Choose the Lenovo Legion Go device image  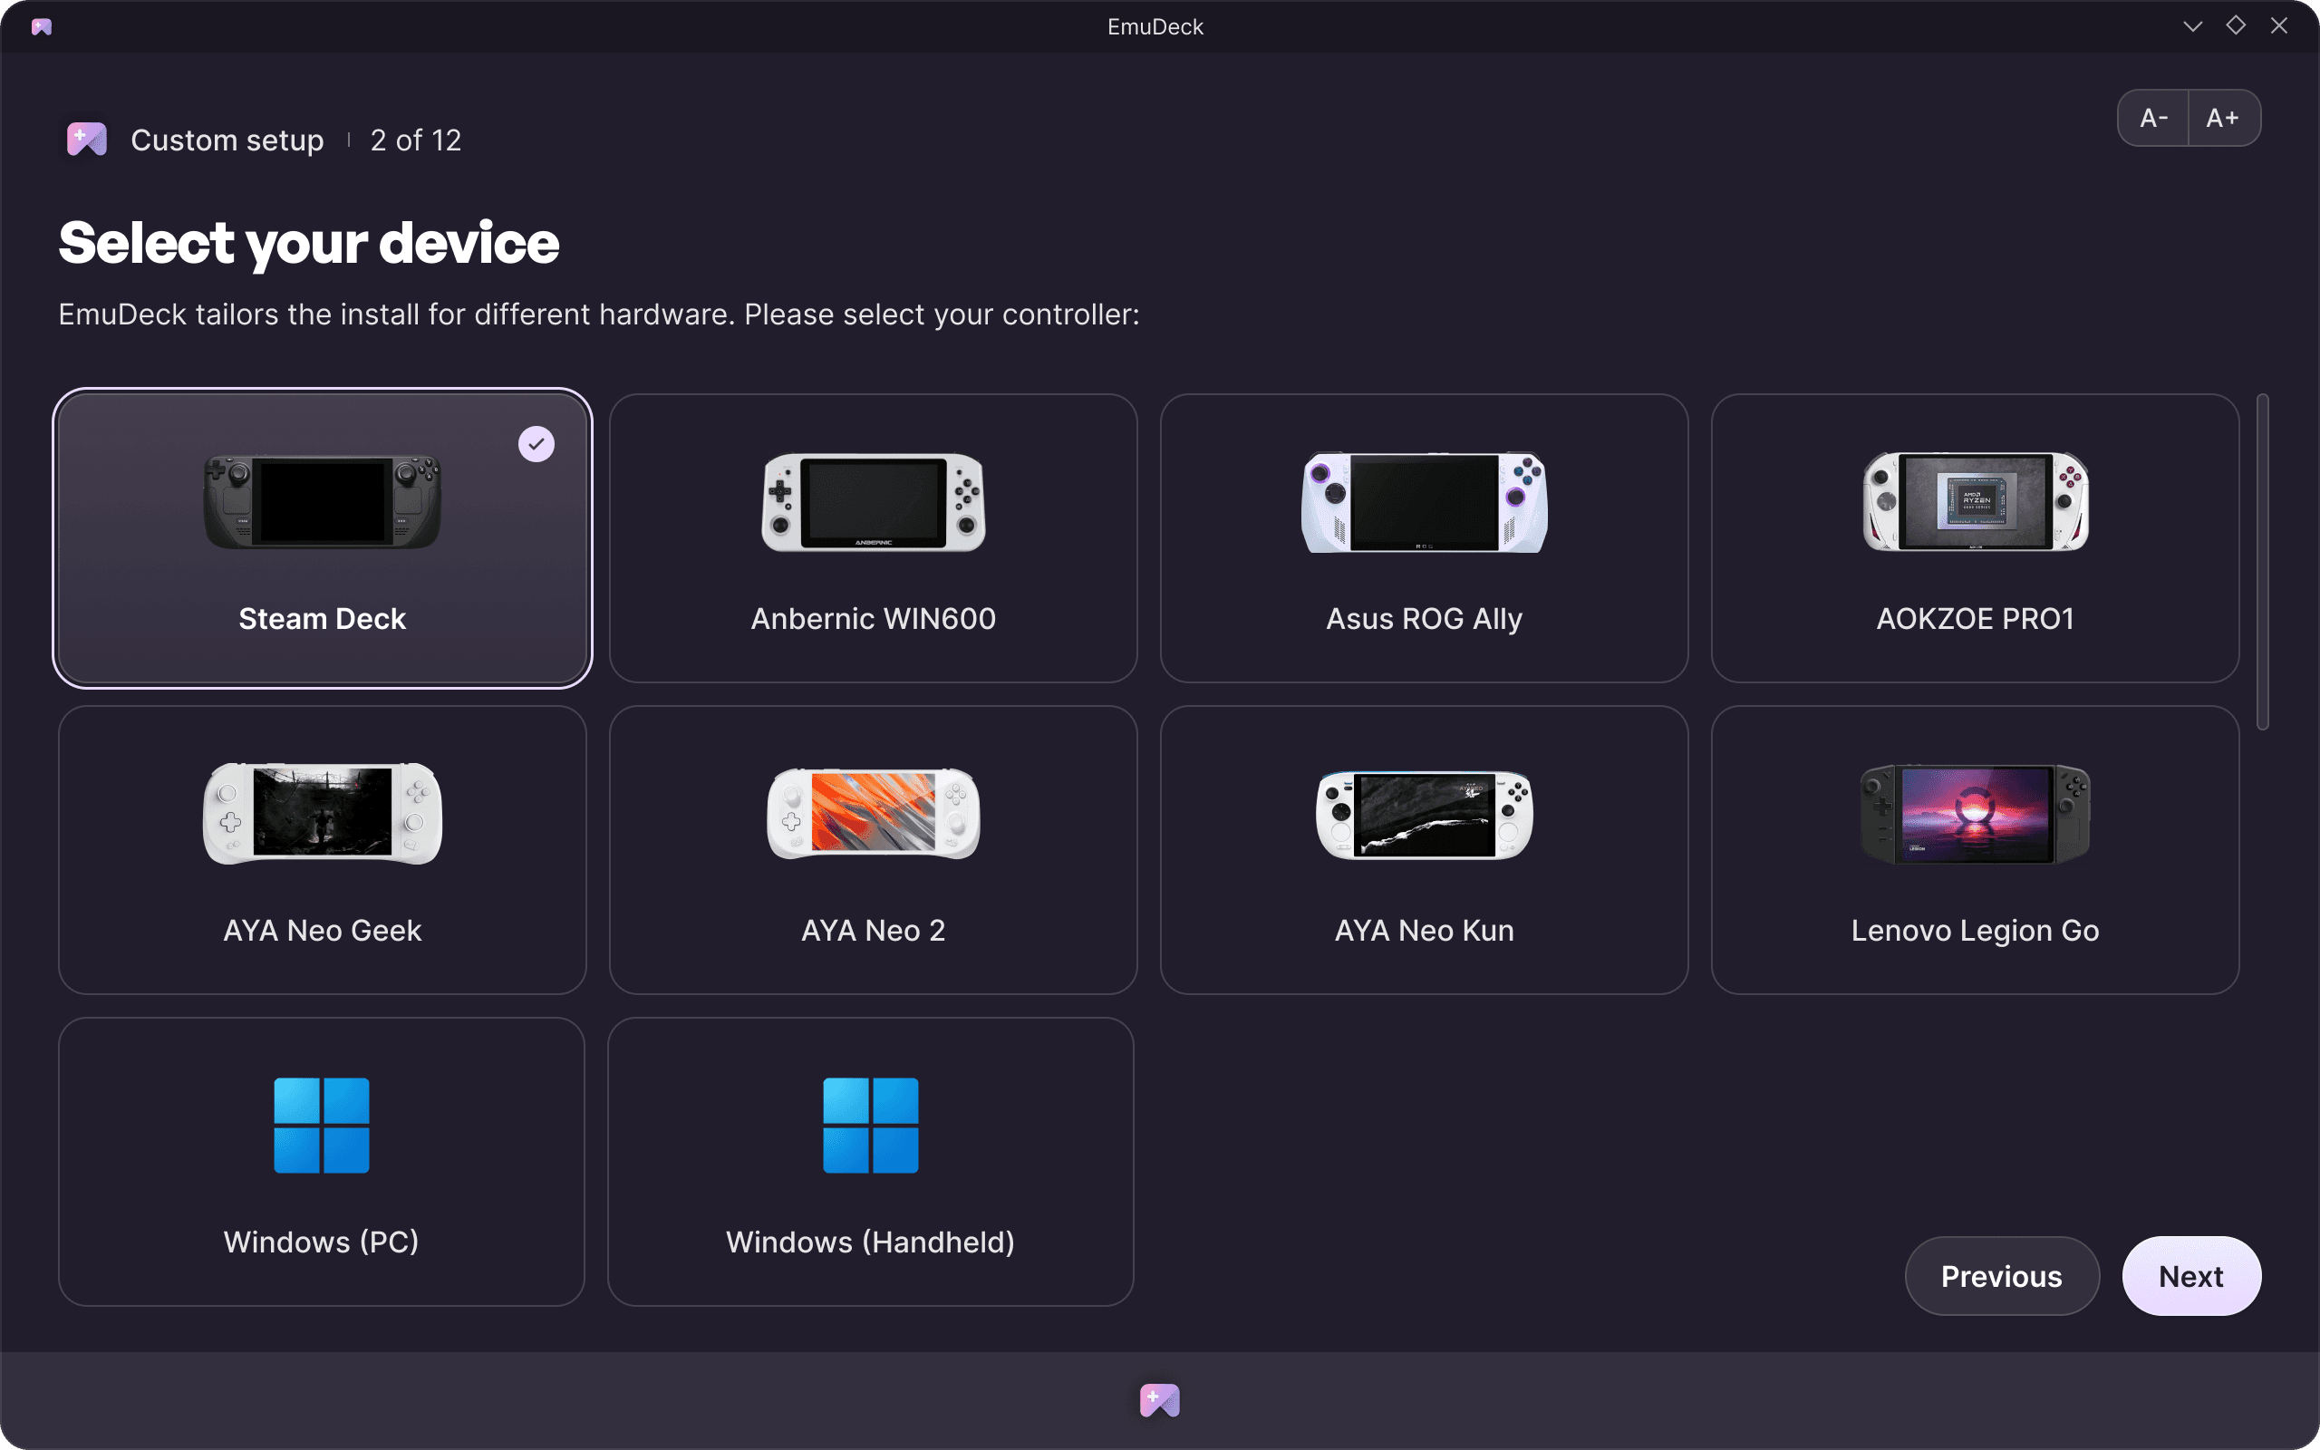point(1975,814)
